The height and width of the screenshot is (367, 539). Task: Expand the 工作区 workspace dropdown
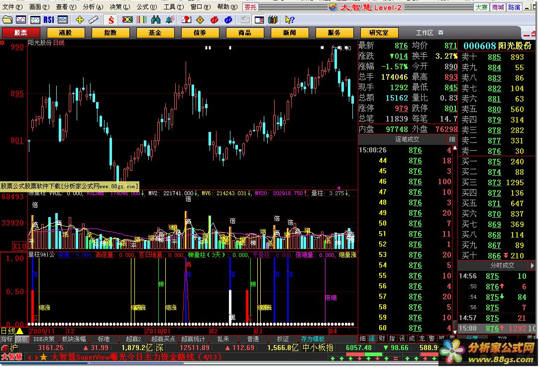pos(440,33)
